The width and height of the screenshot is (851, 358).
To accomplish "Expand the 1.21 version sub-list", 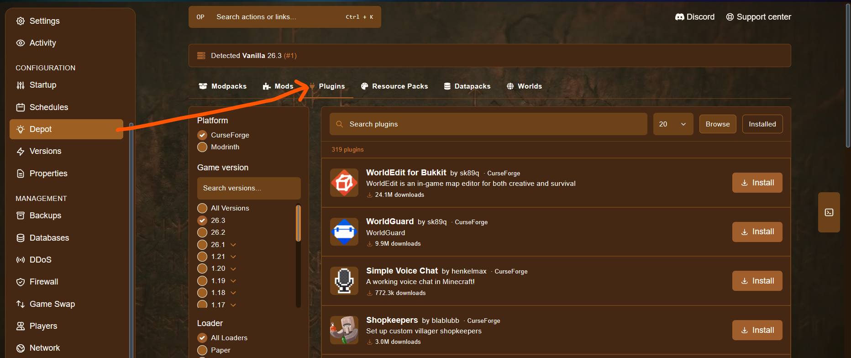I will 233,257.
